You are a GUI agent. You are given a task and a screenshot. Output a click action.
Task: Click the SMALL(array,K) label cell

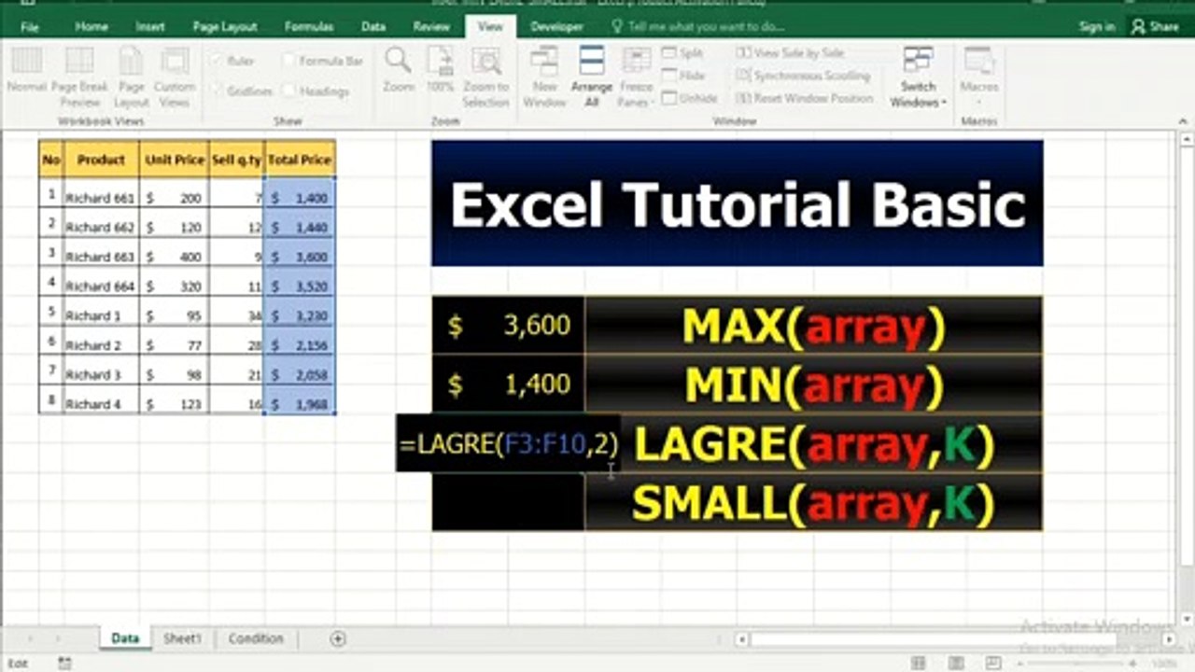click(x=813, y=503)
